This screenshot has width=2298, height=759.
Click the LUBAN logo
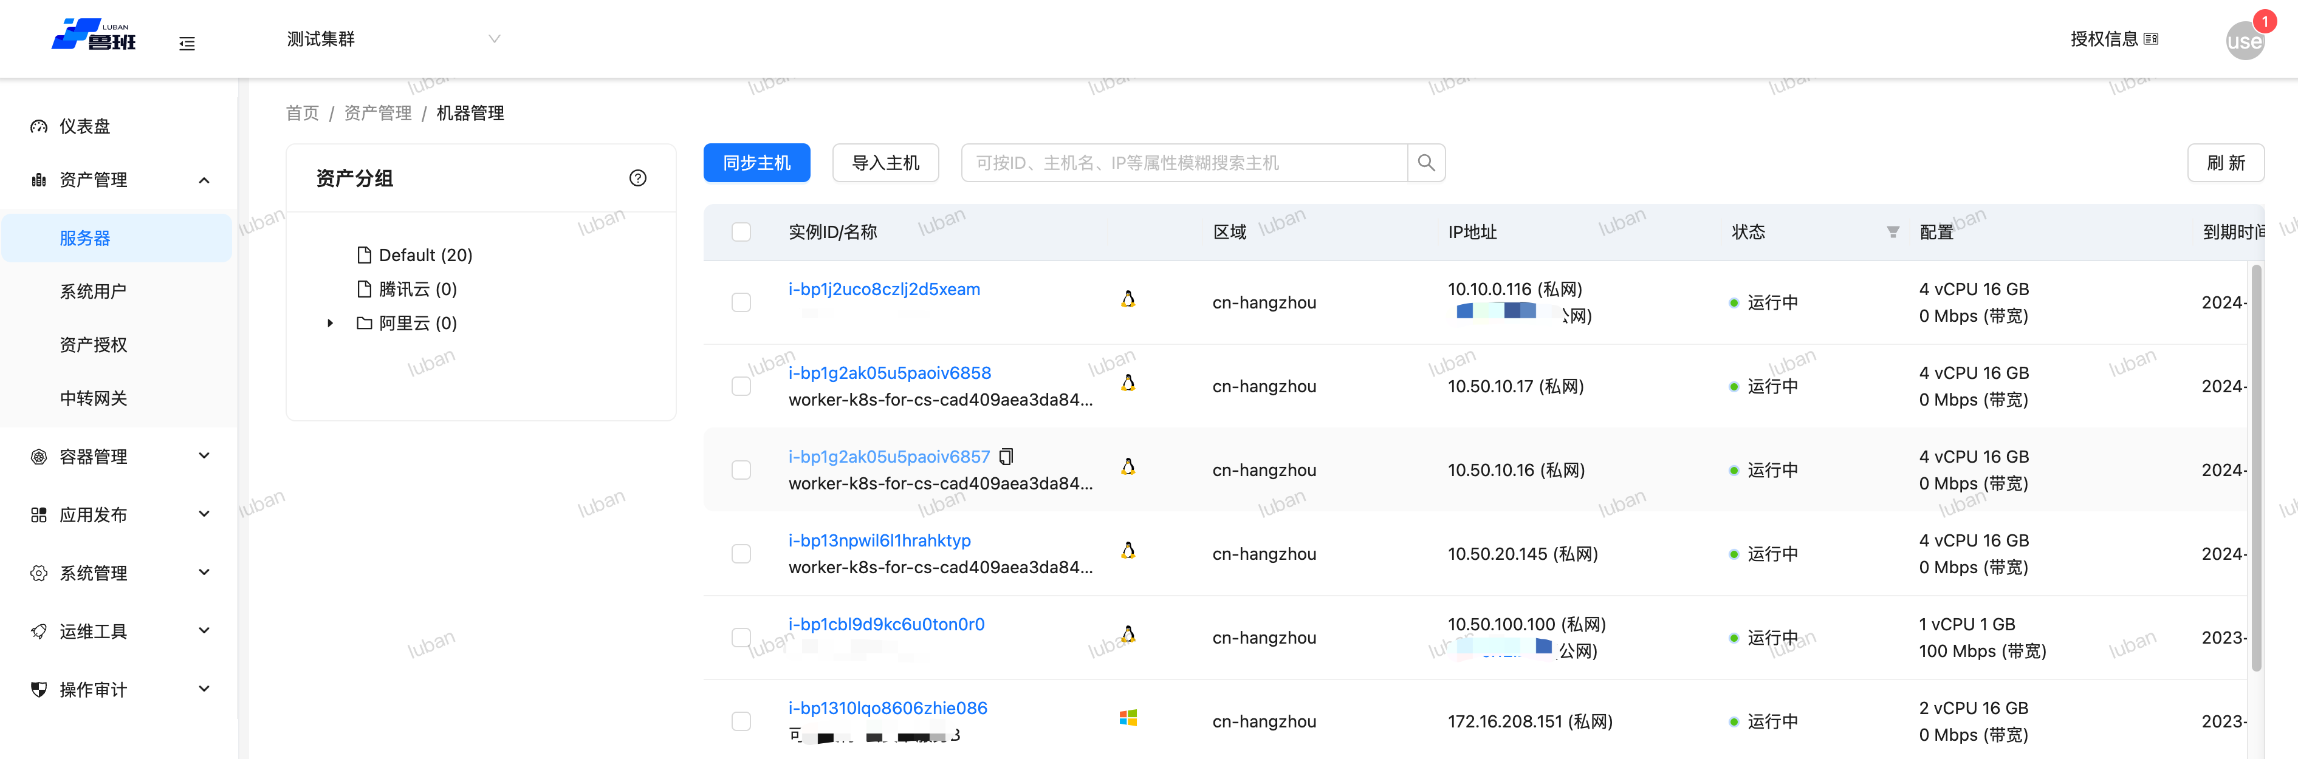[x=94, y=36]
